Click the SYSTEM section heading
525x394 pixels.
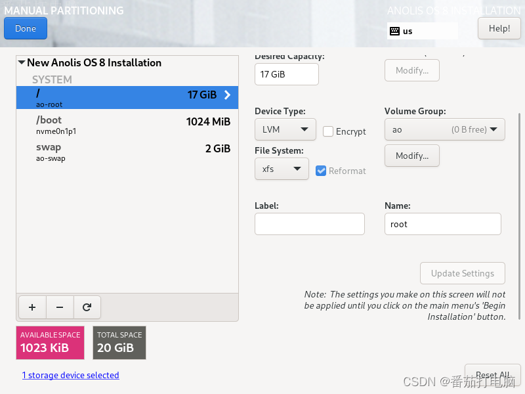[x=52, y=79]
